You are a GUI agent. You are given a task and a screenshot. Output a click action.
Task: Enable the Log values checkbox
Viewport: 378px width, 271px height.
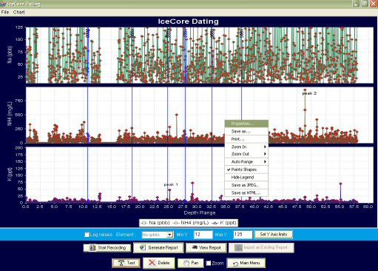(87, 235)
